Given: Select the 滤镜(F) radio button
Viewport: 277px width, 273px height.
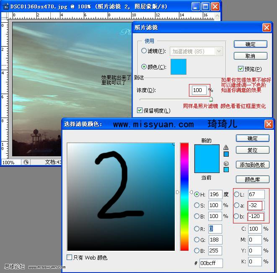Looking at the screenshot, I should point(144,51).
